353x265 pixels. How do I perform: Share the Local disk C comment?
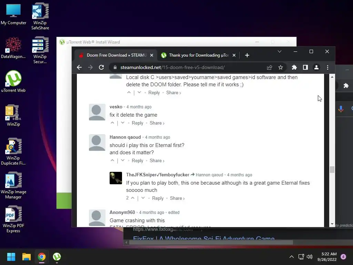173,92
